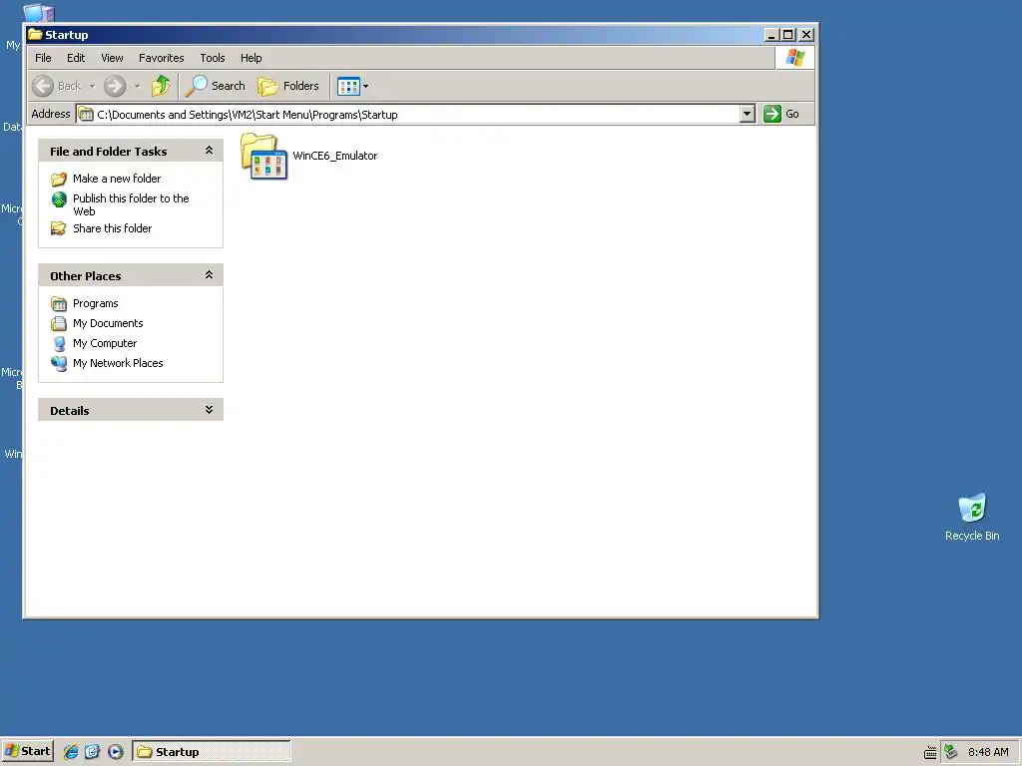Click the Windows flag logo in toolbar
Image resolution: width=1022 pixels, height=766 pixels.
coord(794,58)
